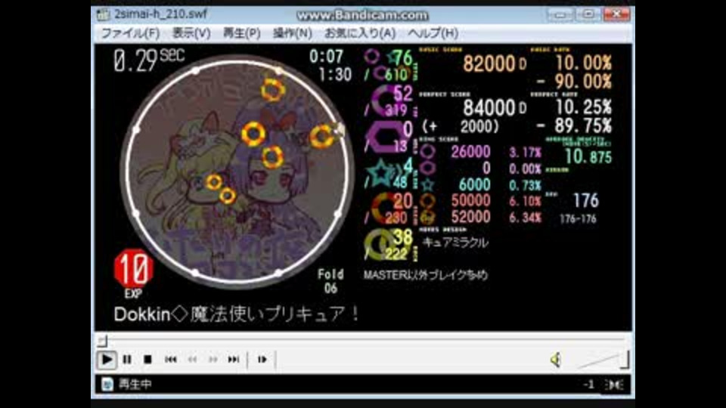726x408 pixels.
Task: Jump to the previous track
Action: click(x=170, y=360)
